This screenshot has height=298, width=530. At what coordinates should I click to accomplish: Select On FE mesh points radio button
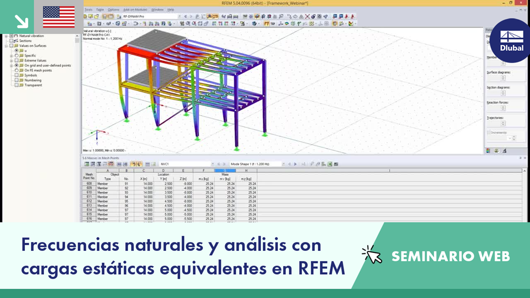point(16,70)
